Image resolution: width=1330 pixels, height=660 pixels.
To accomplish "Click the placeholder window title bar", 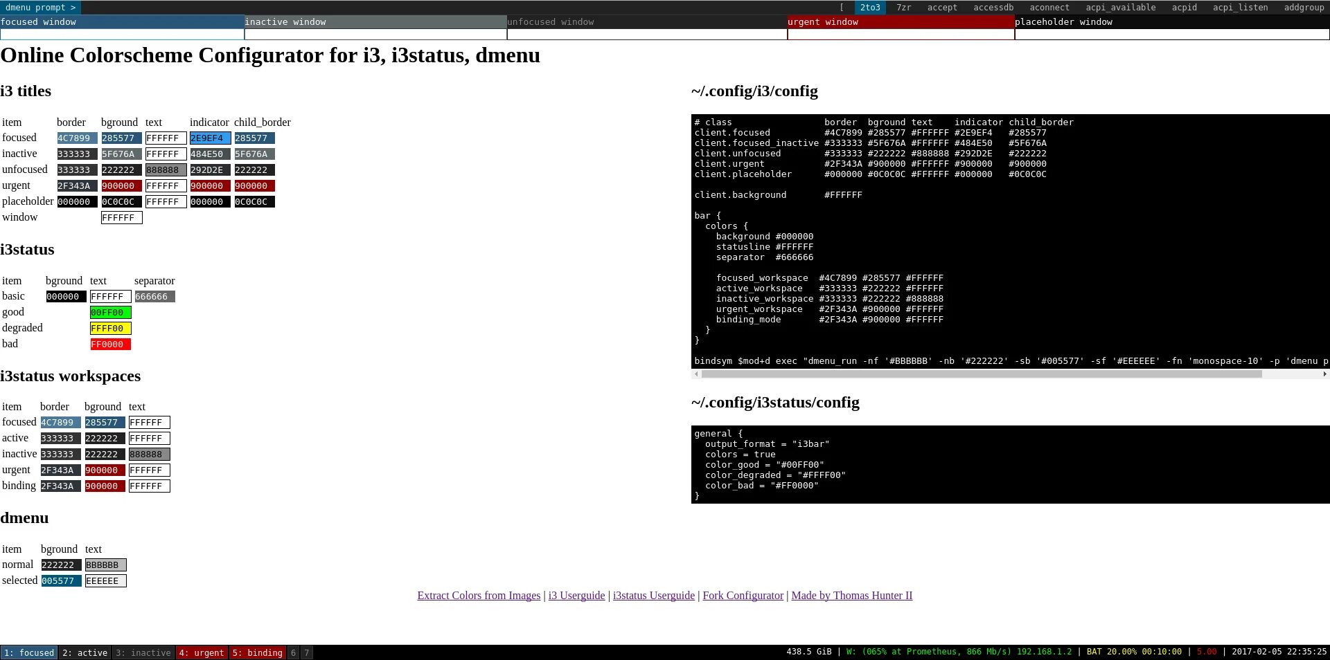I will coord(1172,22).
